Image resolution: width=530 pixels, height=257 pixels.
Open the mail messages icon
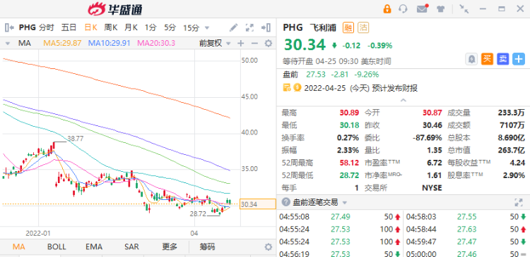422,8
